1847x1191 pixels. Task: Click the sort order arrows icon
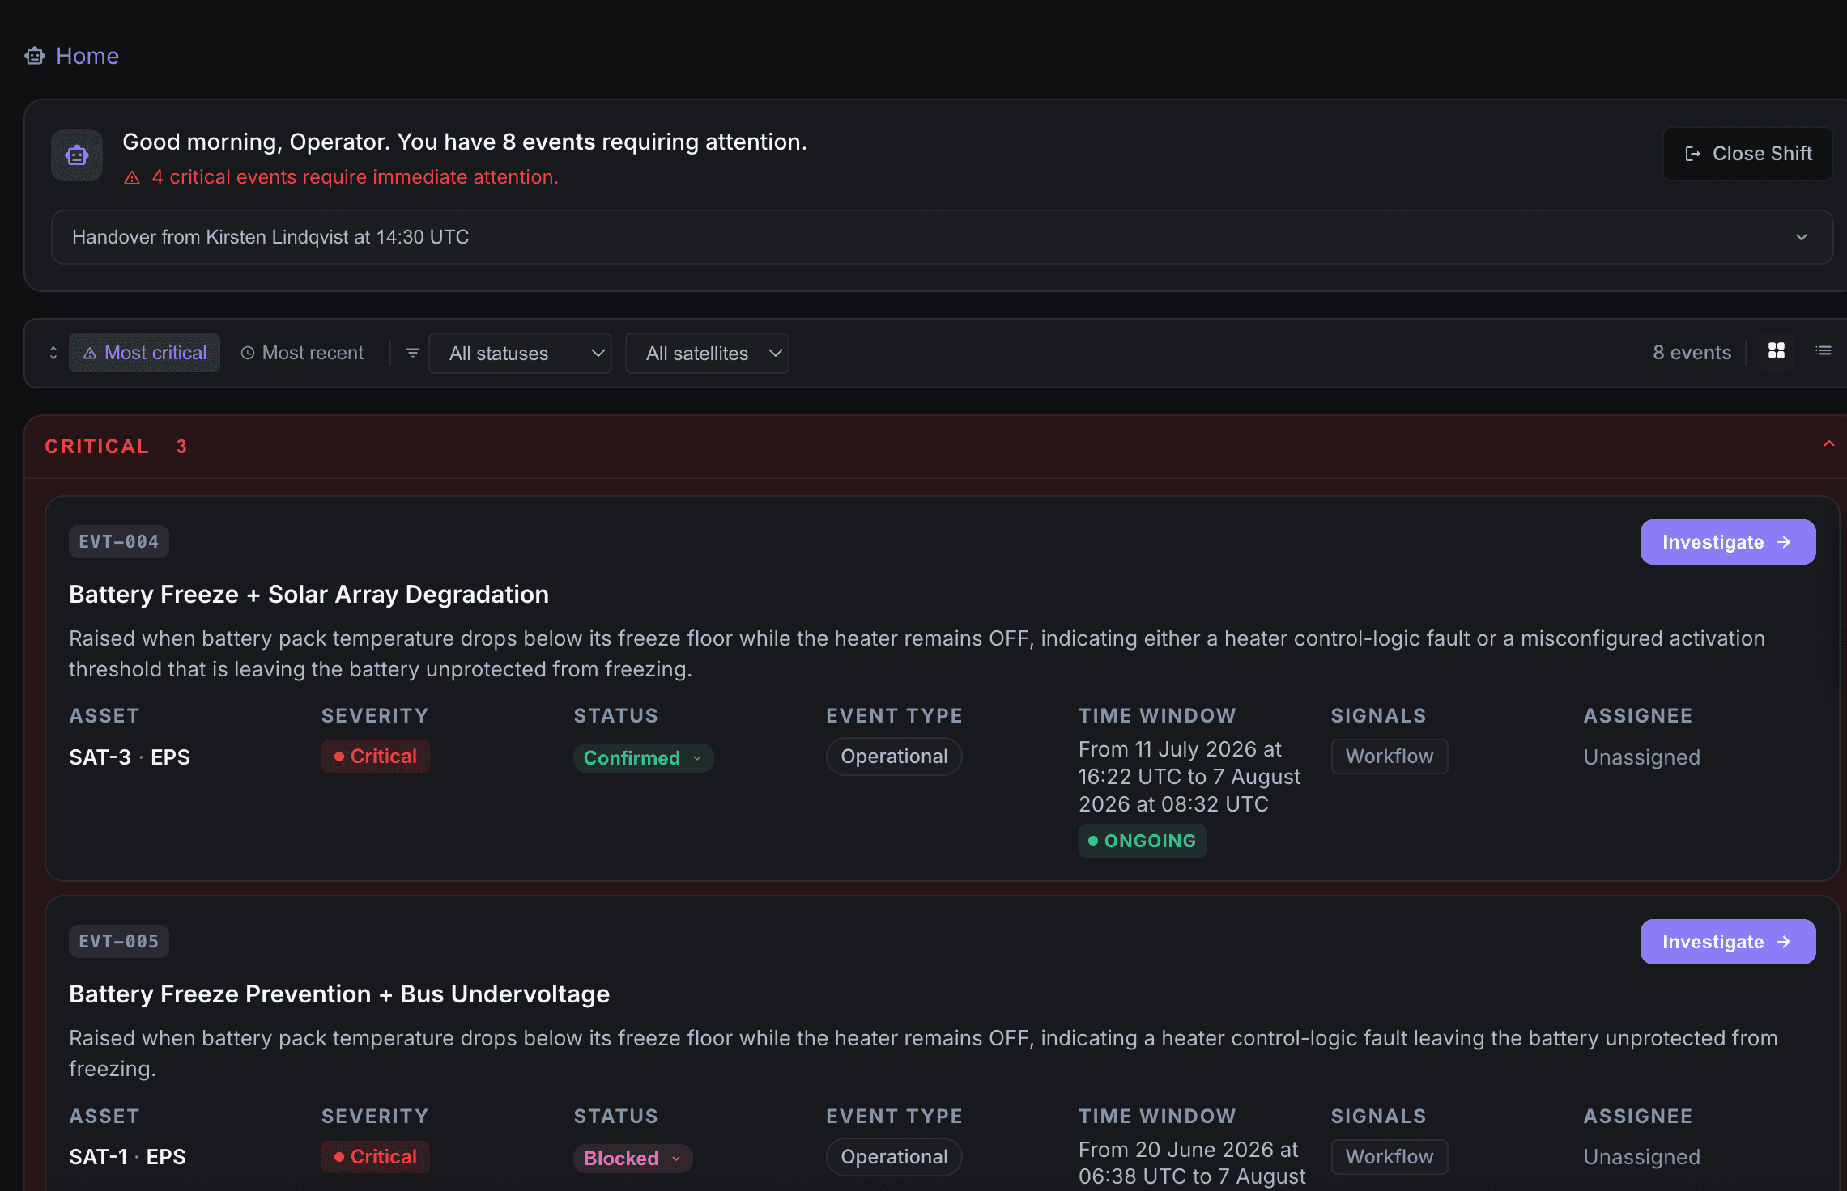pyautogui.click(x=53, y=353)
